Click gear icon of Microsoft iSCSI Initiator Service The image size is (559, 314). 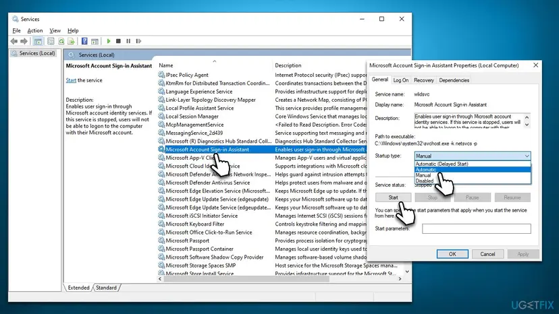pos(161,216)
